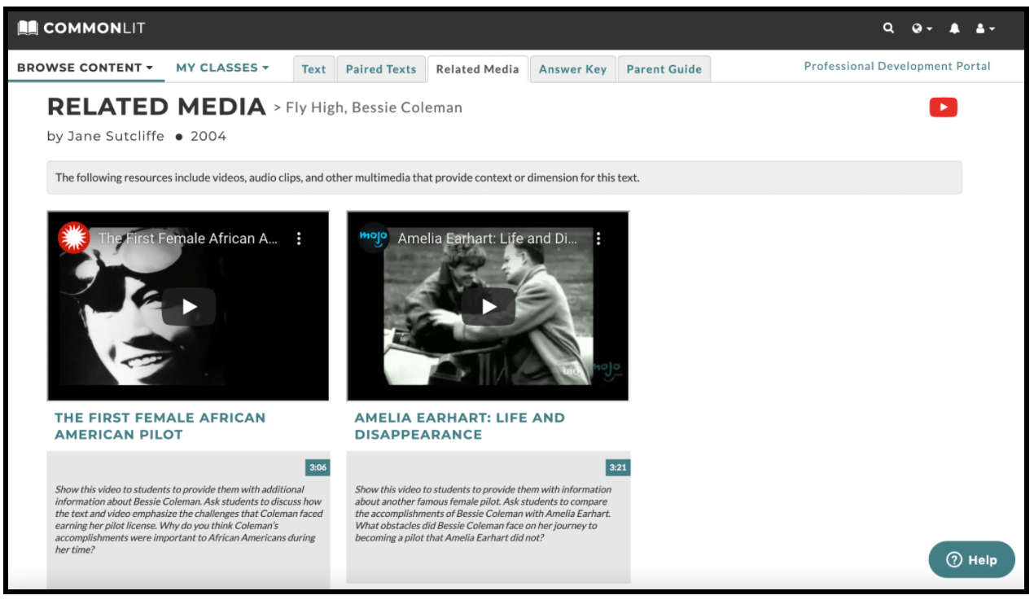1034x604 pixels.
Task: Click the red YouTube icon
Action: 943,107
